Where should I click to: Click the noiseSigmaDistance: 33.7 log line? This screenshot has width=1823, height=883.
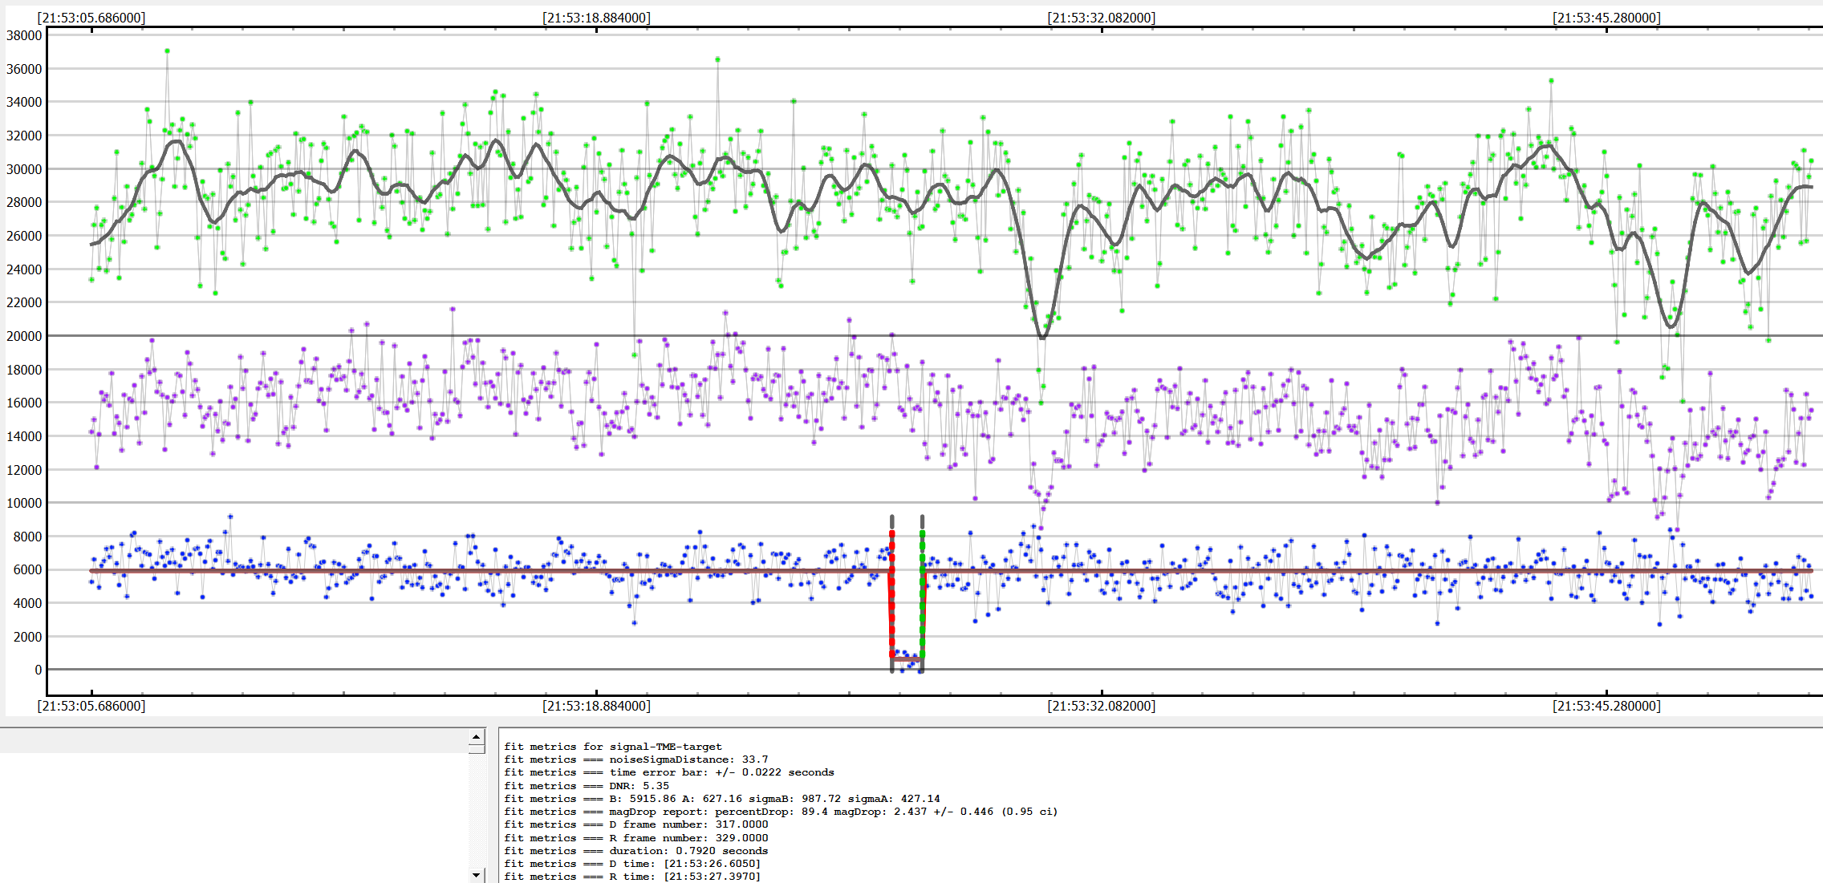click(636, 759)
